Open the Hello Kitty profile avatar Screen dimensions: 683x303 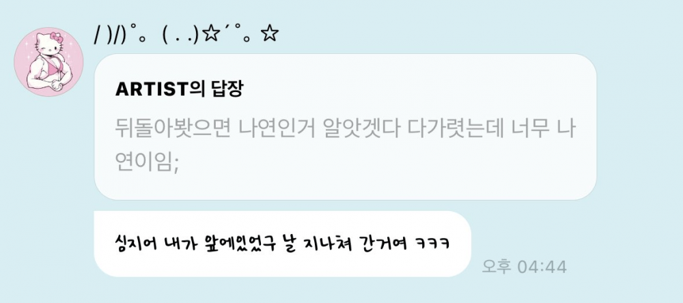48,62
